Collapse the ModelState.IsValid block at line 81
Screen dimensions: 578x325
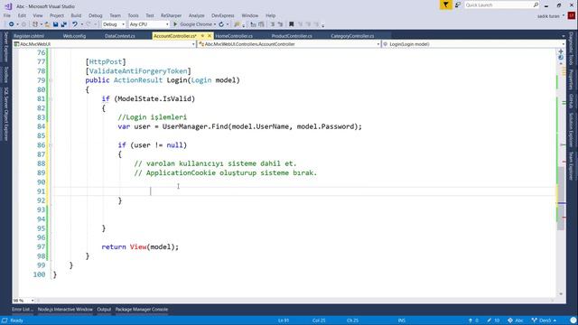(x=51, y=98)
